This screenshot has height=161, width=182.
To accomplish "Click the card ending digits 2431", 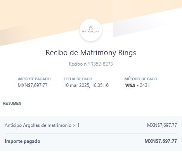I will point(145,85).
